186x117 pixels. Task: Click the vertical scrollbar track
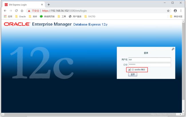pyautogui.click(x=183, y=105)
